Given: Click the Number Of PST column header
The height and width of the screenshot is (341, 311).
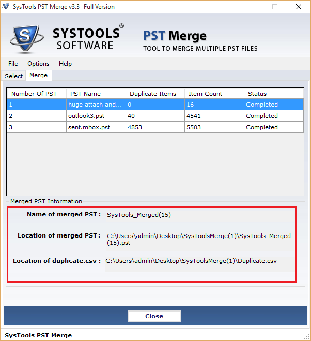Looking at the screenshot, I should pos(37,94).
